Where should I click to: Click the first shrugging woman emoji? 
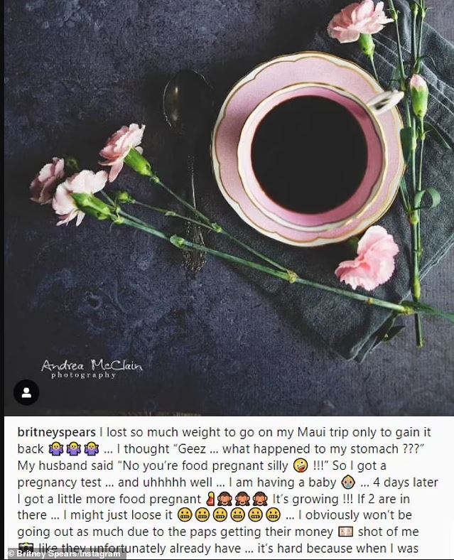(x=56, y=448)
